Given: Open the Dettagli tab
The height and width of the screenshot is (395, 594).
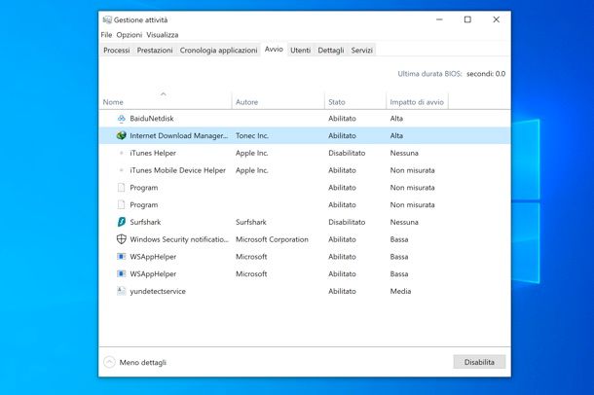Looking at the screenshot, I should tap(331, 50).
